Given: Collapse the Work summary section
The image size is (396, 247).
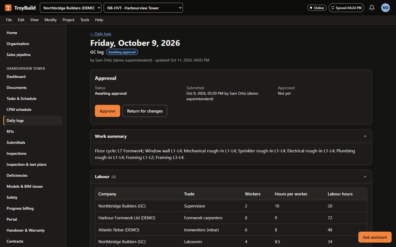Looking at the screenshot, I should 365,136.
